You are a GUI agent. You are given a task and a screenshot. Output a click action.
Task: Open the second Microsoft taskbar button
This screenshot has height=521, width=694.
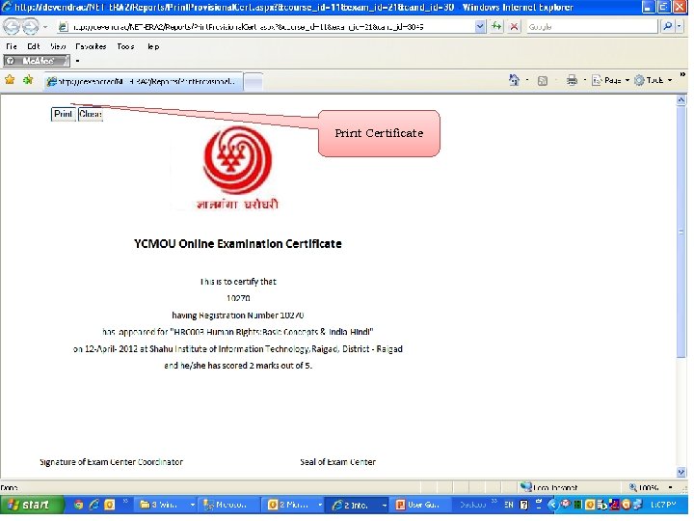[x=229, y=505]
